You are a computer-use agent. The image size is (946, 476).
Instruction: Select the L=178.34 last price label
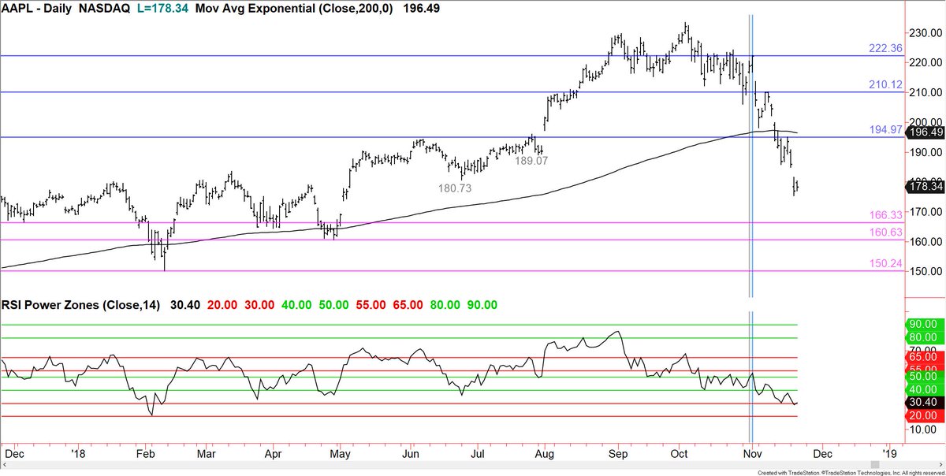[x=165, y=9]
